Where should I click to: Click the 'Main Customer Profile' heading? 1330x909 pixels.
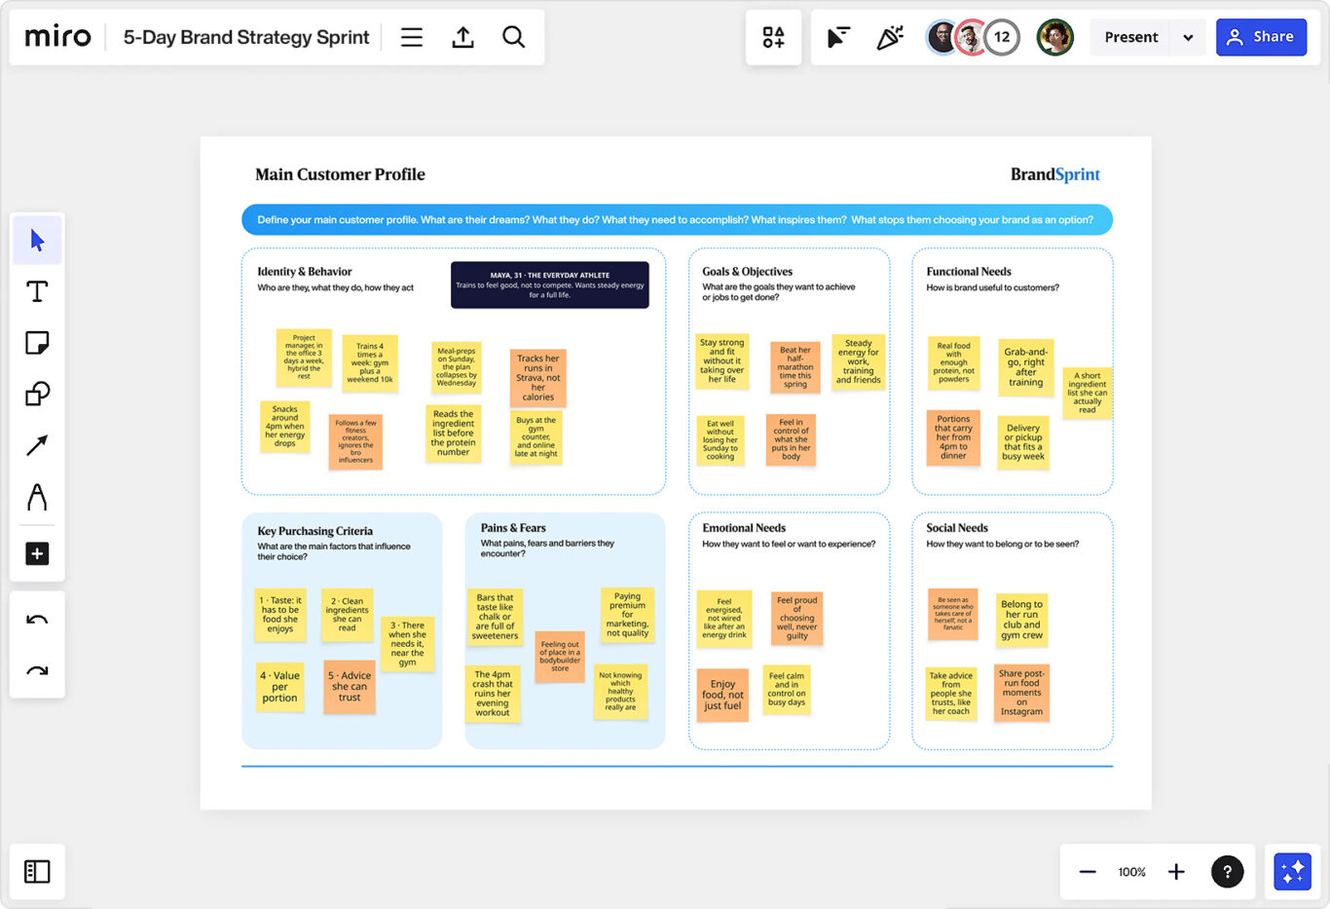click(340, 174)
